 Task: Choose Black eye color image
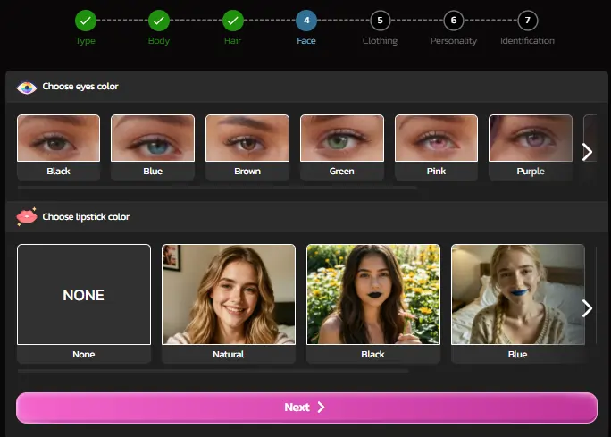58,138
